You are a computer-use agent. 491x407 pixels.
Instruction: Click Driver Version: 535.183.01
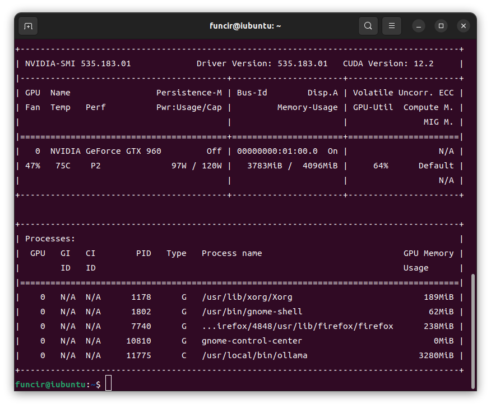pyautogui.click(x=262, y=63)
